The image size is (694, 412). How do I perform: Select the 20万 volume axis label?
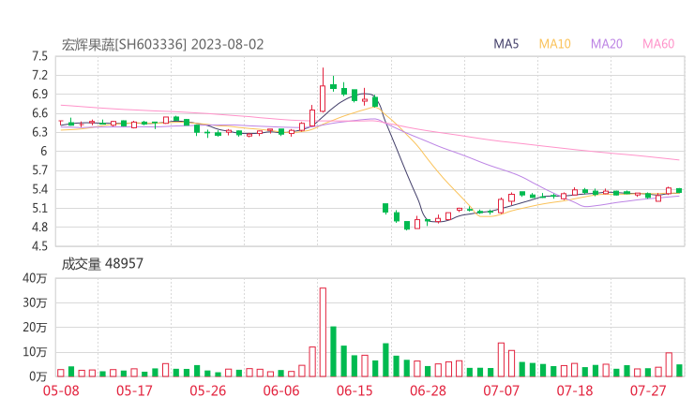point(35,327)
